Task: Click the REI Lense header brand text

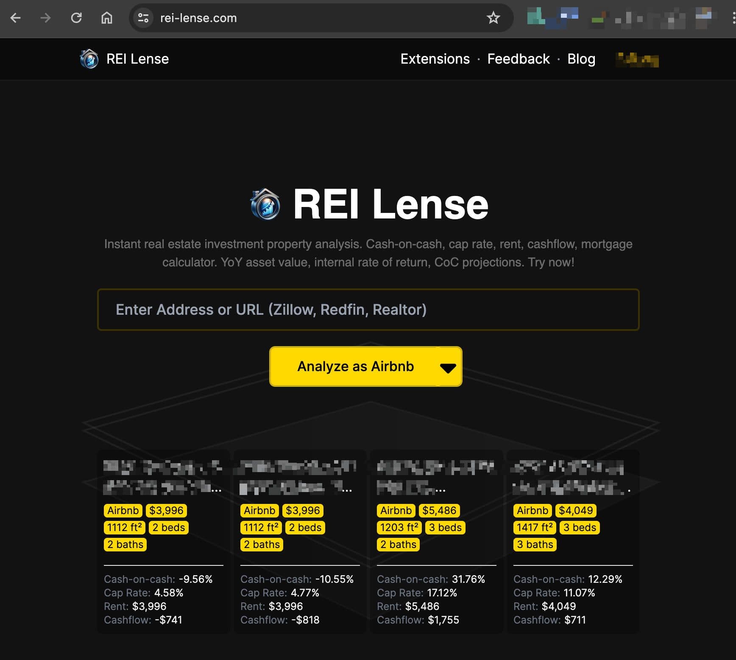Action: tap(137, 59)
